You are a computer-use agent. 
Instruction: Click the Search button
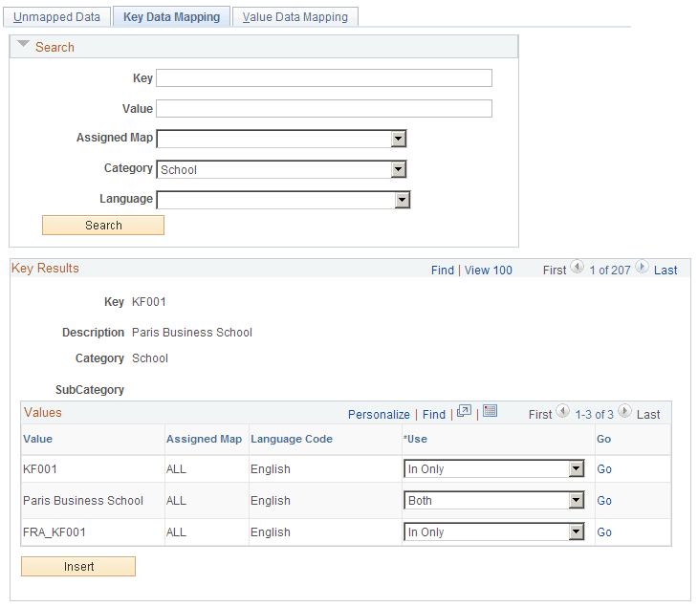coord(103,226)
